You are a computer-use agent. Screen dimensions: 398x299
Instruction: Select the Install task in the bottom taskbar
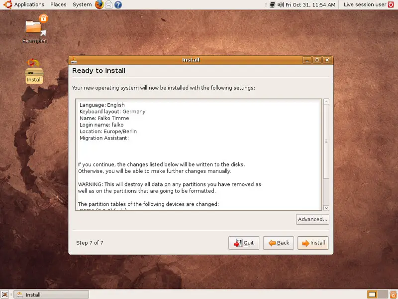click(51, 295)
